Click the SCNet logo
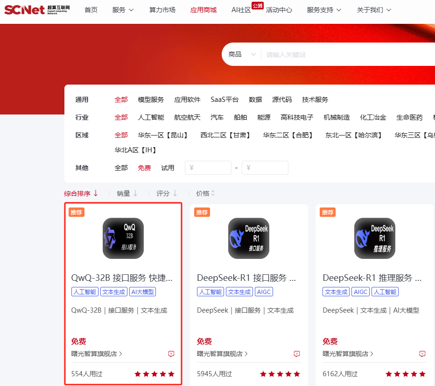435x386 pixels. 37,10
